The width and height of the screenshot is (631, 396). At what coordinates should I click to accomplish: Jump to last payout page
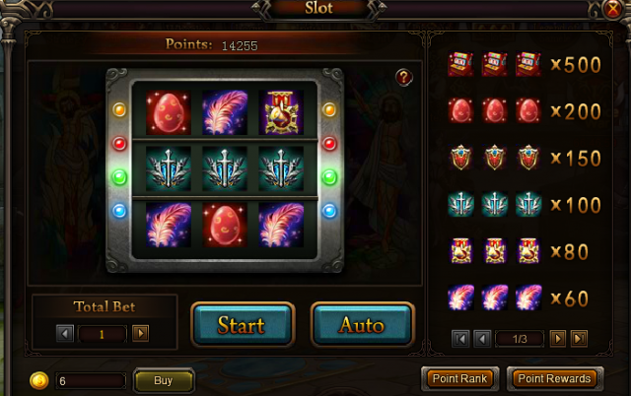coord(579,339)
